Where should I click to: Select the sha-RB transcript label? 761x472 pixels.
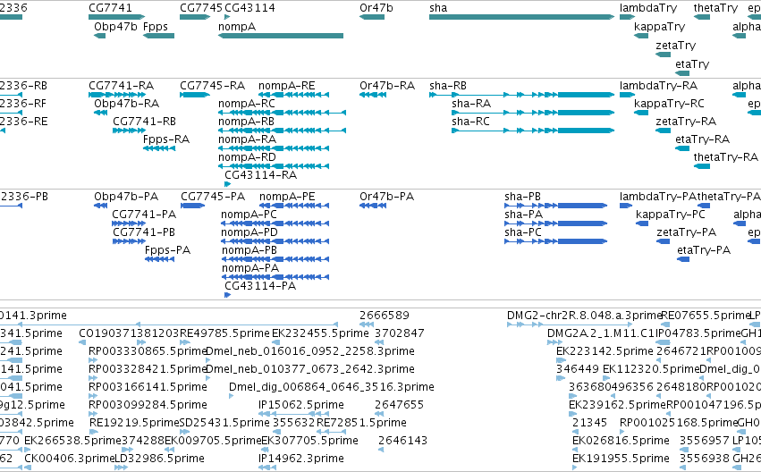coord(447,86)
